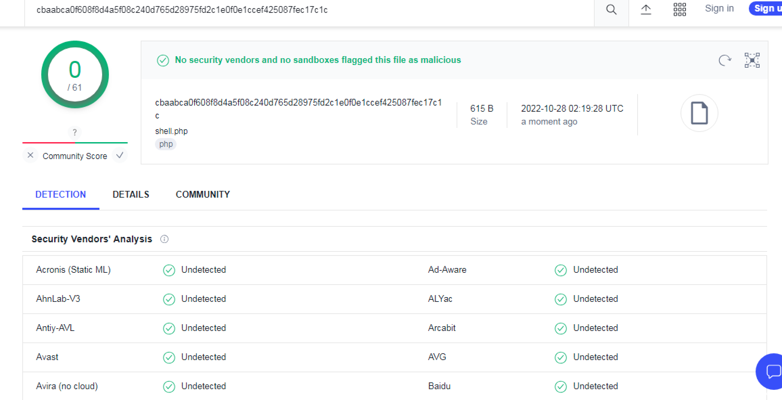Click the reanalyze file refresh icon
782x400 pixels.
[724, 61]
